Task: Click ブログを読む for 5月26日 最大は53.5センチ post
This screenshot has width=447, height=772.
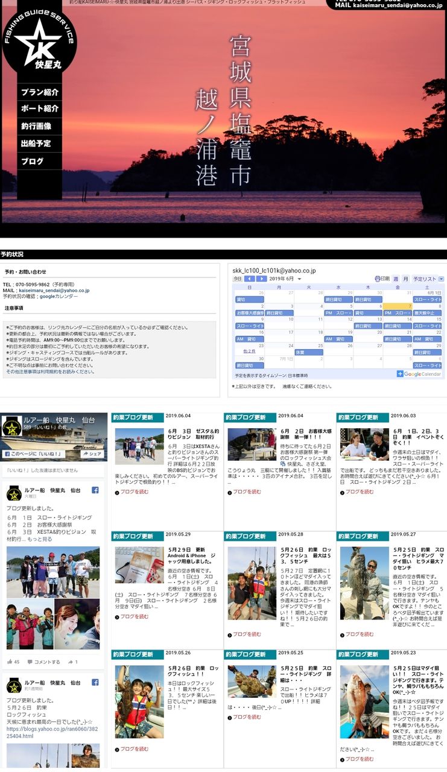Action: 247,634
